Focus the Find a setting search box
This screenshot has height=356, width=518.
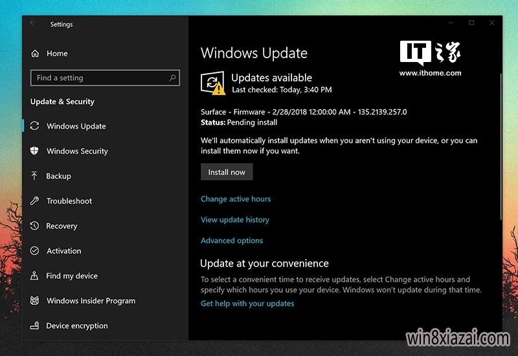click(x=105, y=78)
